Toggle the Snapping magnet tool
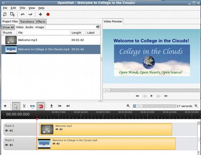 41,106
